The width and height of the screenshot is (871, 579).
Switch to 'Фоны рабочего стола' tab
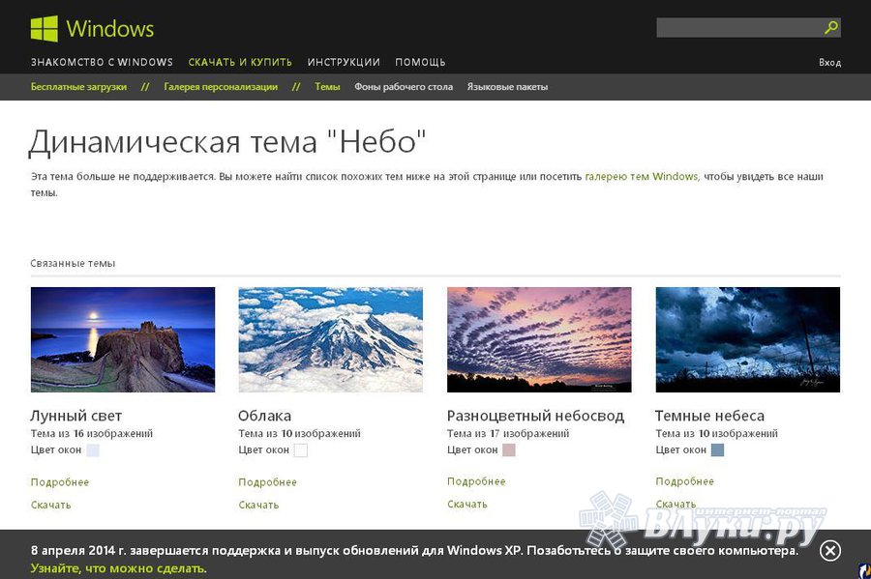[x=404, y=87]
